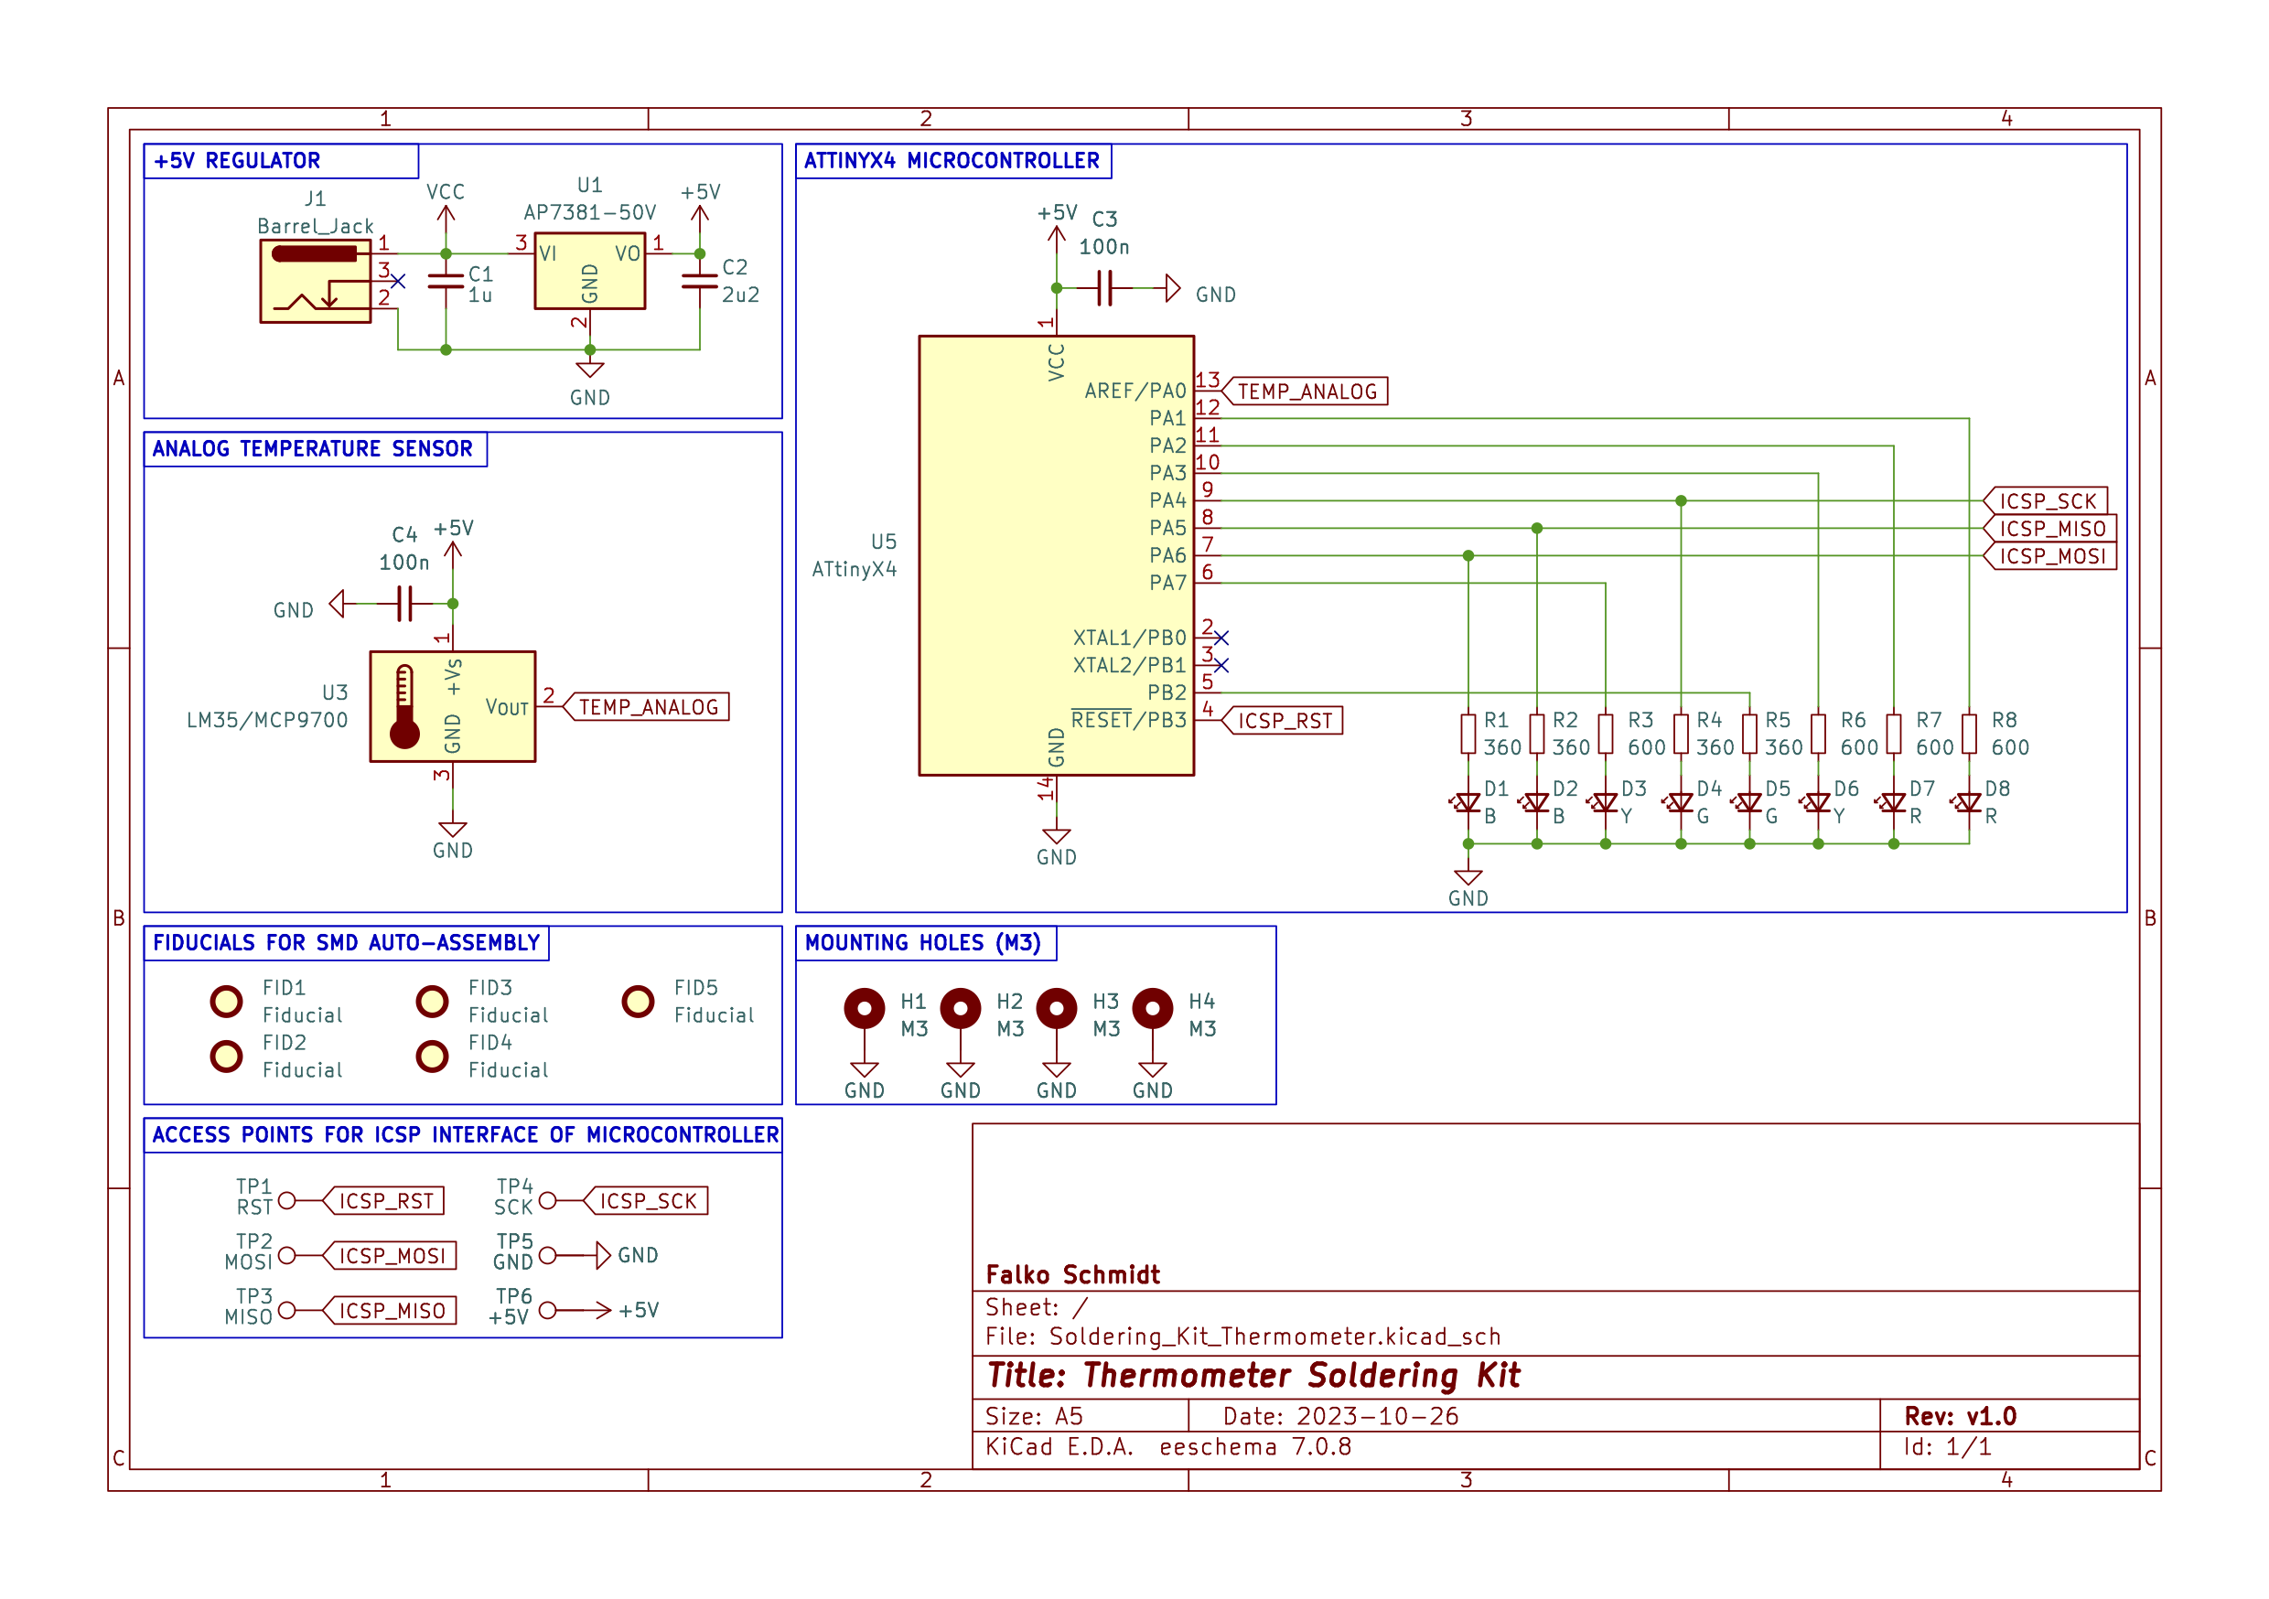Click the LM35/MCP9700 thermometer sensor symbol
2269x1599 pixels.
click(x=453, y=706)
